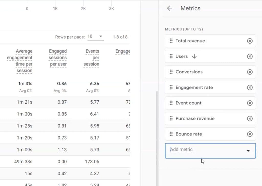Select the 0.86 engaged sessions total
The width and height of the screenshot is (262, 186).
pyautogui.click(x=62, y=84)
